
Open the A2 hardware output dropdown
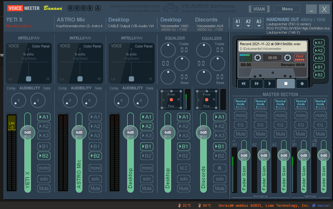pos(248,23)
